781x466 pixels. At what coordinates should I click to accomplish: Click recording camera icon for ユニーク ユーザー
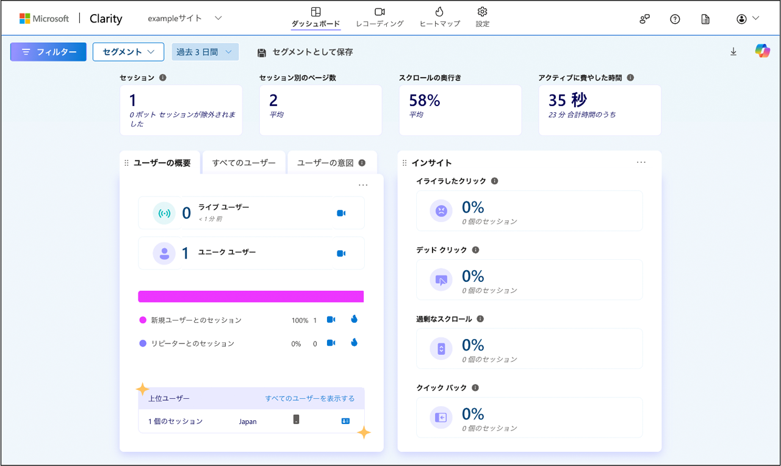point(341,253)
